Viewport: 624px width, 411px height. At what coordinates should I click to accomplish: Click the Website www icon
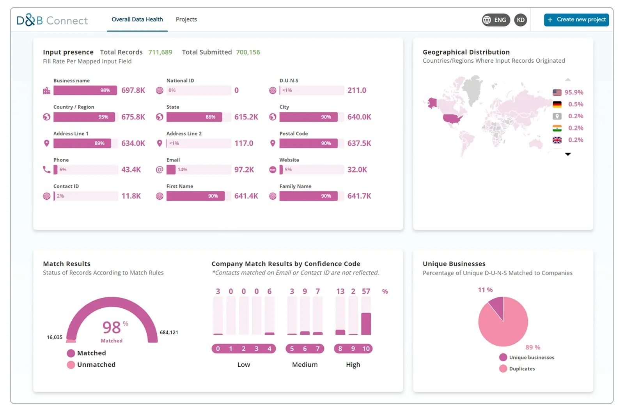(x=273, y=170)
